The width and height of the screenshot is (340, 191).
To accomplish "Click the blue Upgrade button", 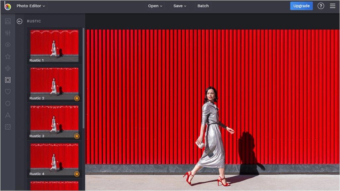I will click(301, 6).
